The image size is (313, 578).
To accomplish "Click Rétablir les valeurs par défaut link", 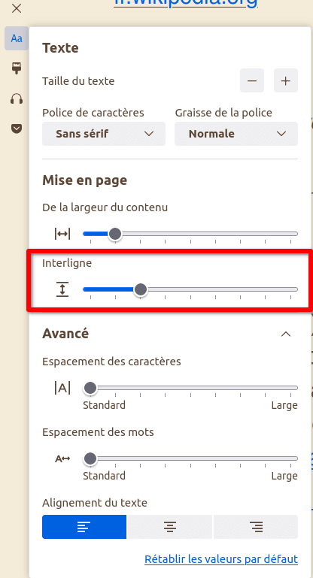I will tap(221, 558).
